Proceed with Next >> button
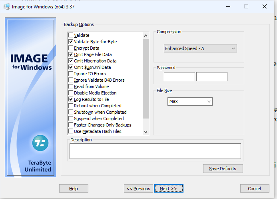This screenshot has width=277, height=199. tap(169, 189)
